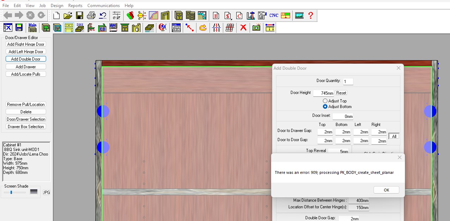Open the dollar sign pricing report dropdown
Viewport: 450px width, 221px height.
click(228, 15)
